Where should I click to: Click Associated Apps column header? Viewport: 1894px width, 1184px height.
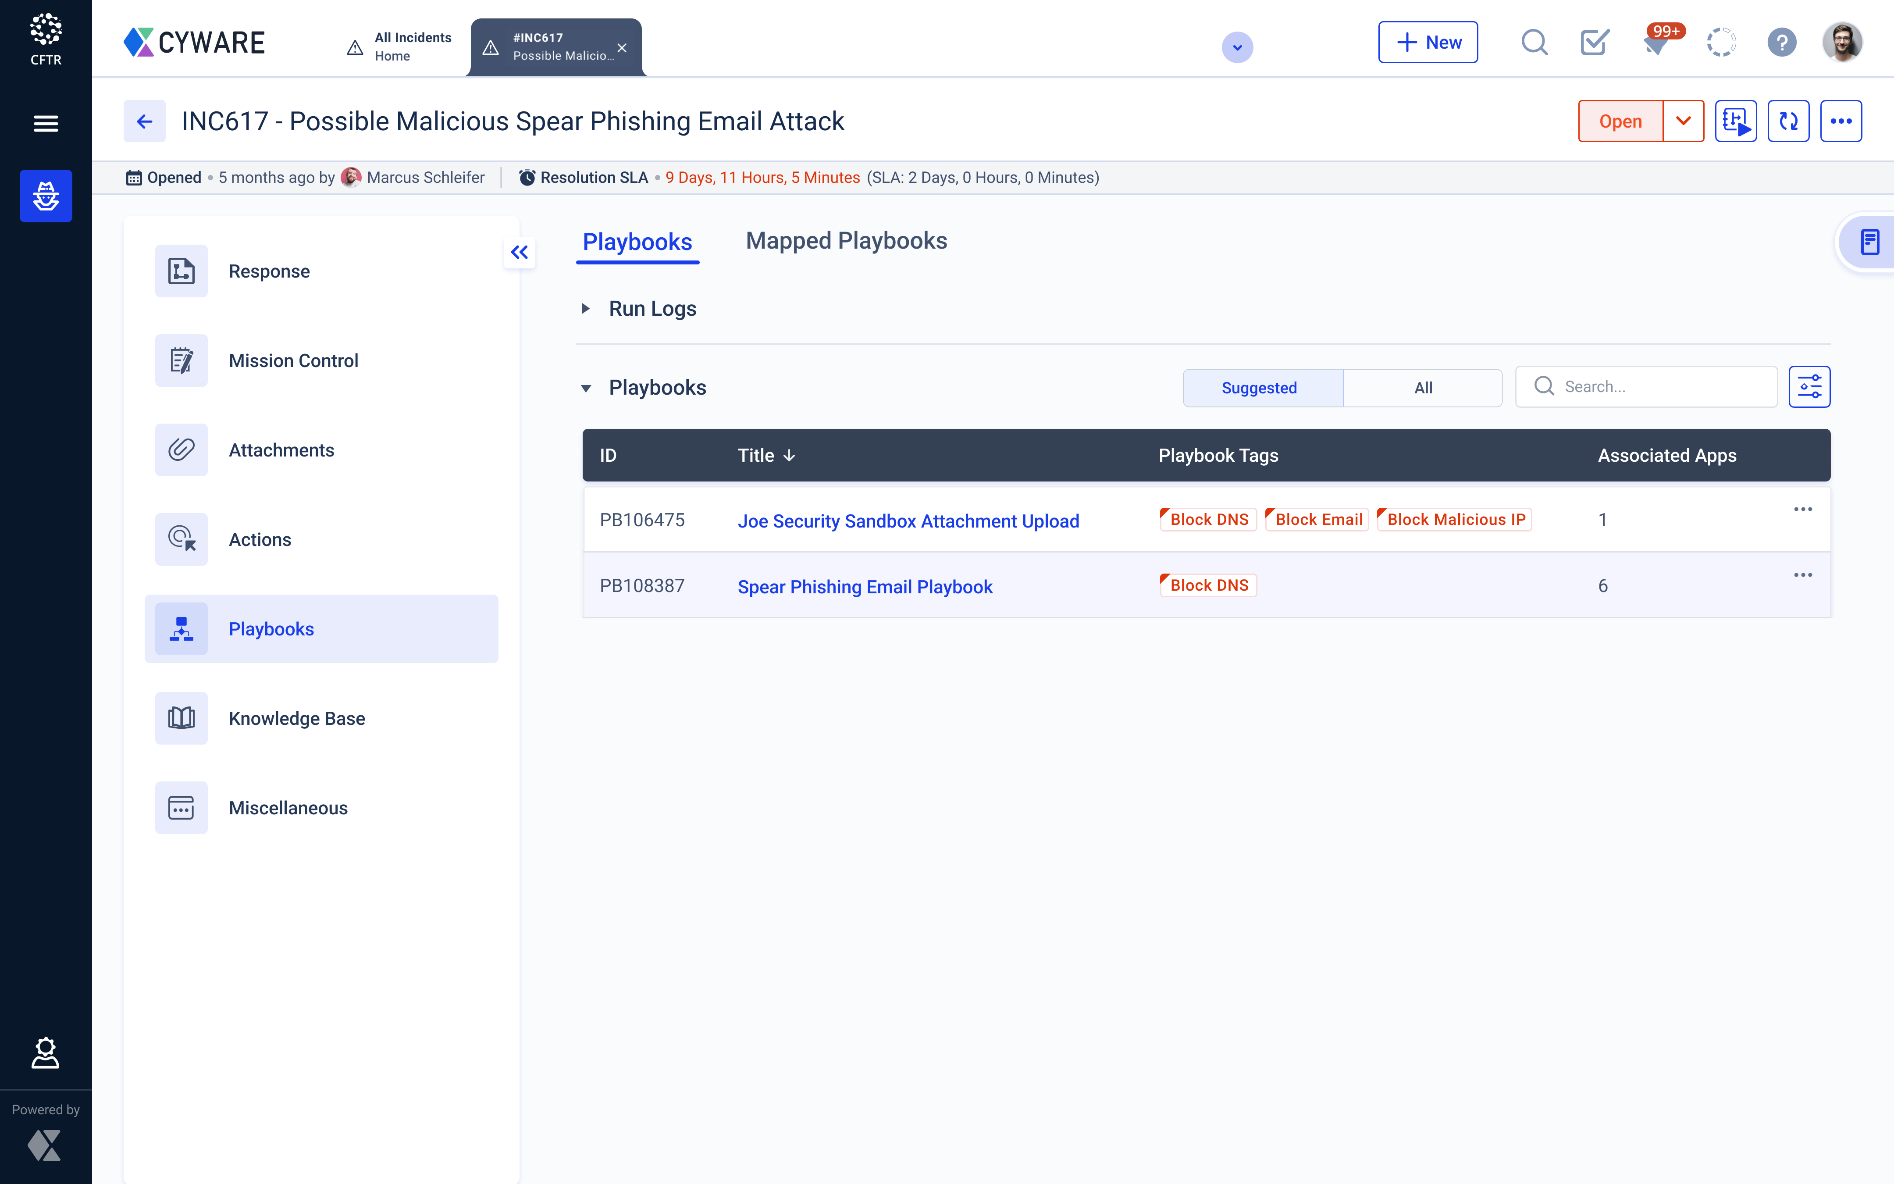coord(1666,455)
